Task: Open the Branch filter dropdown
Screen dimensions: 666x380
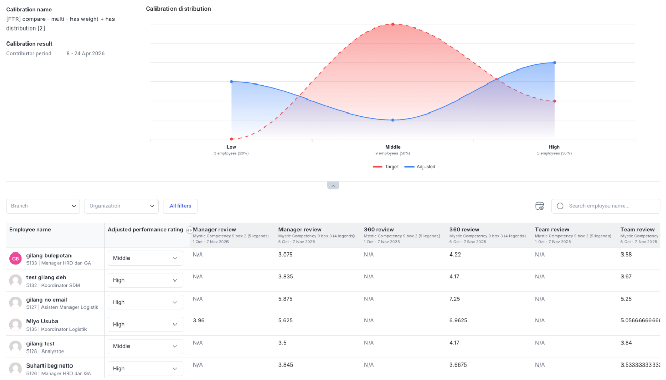Action: click(43, 206)
